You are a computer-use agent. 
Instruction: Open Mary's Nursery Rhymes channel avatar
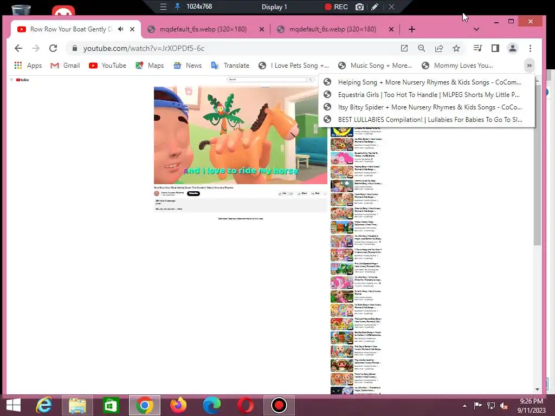tap(157, 193)
